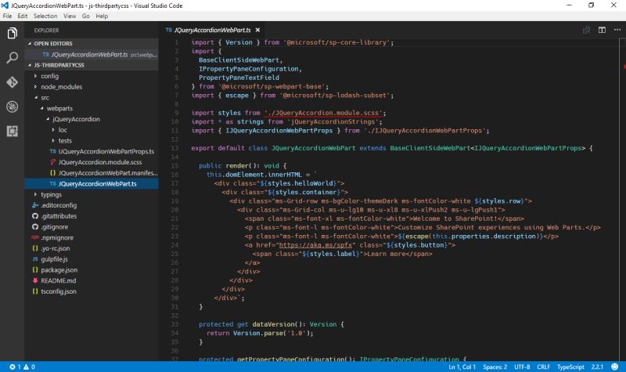
Task: Open the Edit menu
Action: point(23,16)
